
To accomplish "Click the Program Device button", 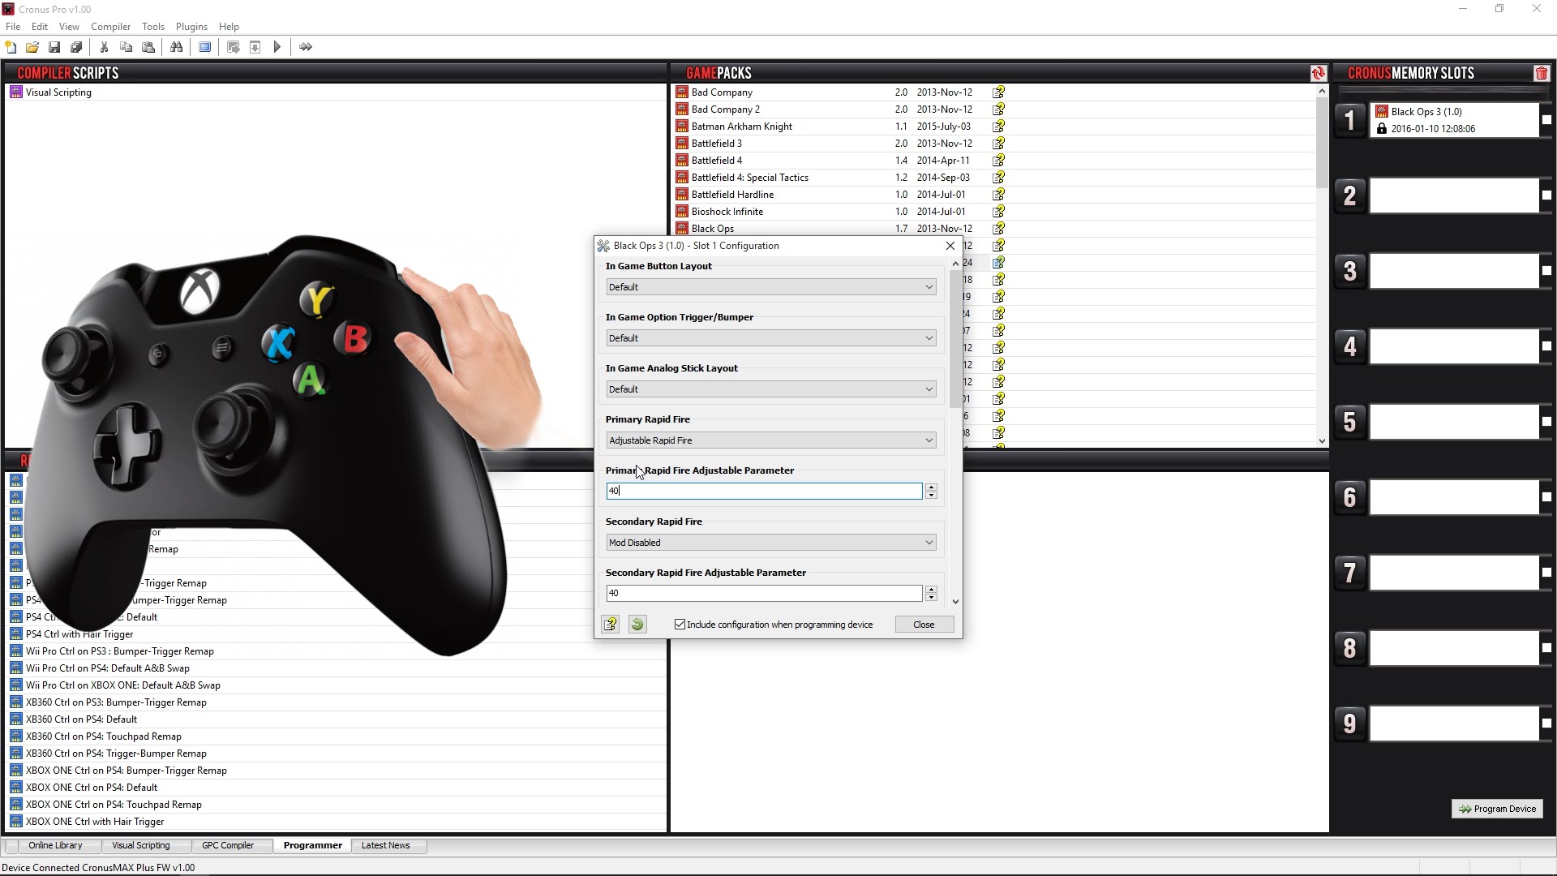I will (1497, 809).
